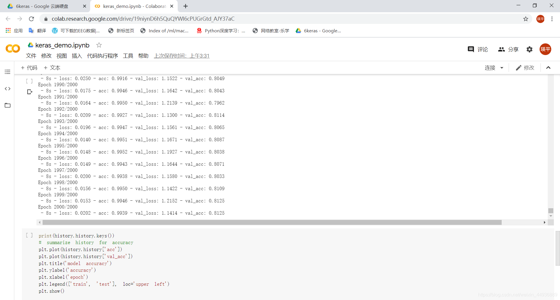Click the '# summarize history for accuracy' comment
The width and height of the screenshot is (560, 300).
[x=86, y=243]
